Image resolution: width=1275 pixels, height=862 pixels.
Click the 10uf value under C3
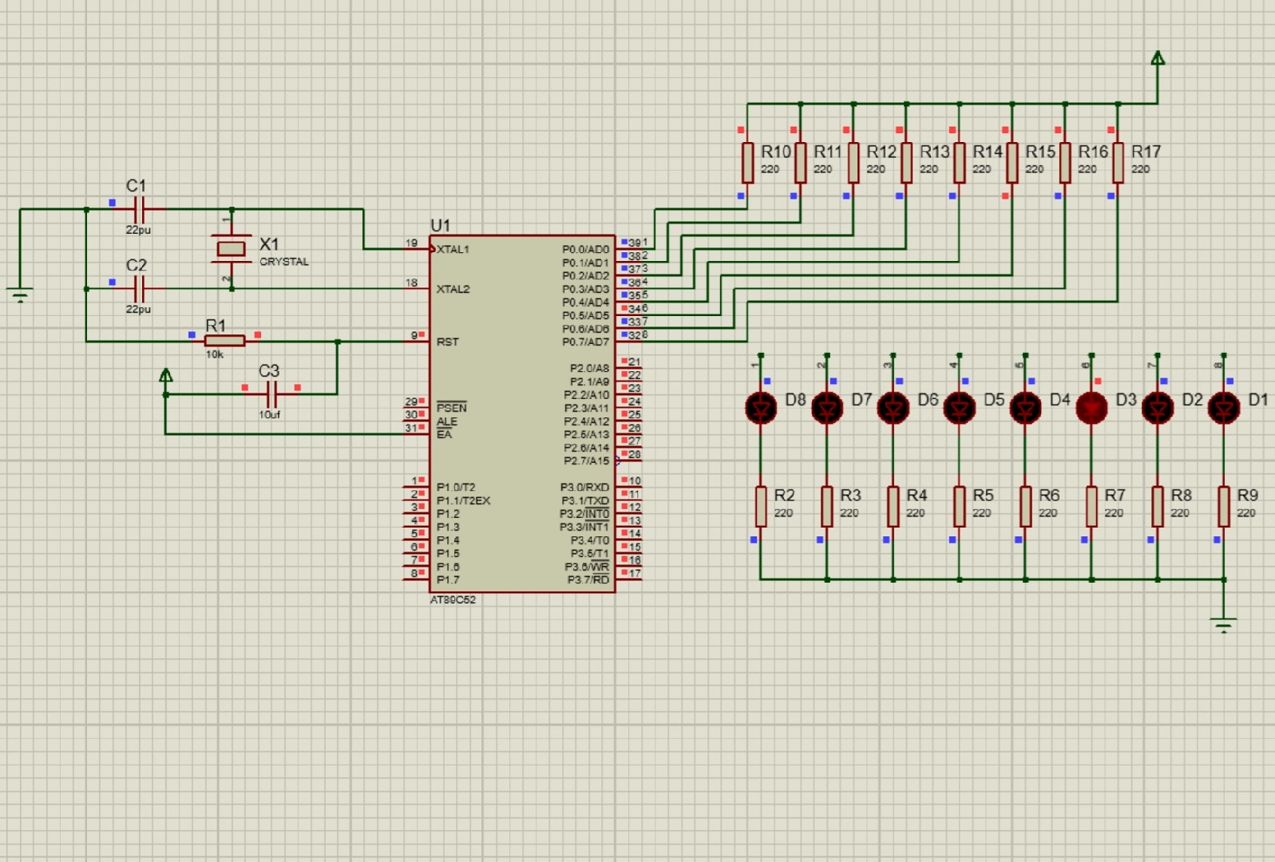coord(270,415)
